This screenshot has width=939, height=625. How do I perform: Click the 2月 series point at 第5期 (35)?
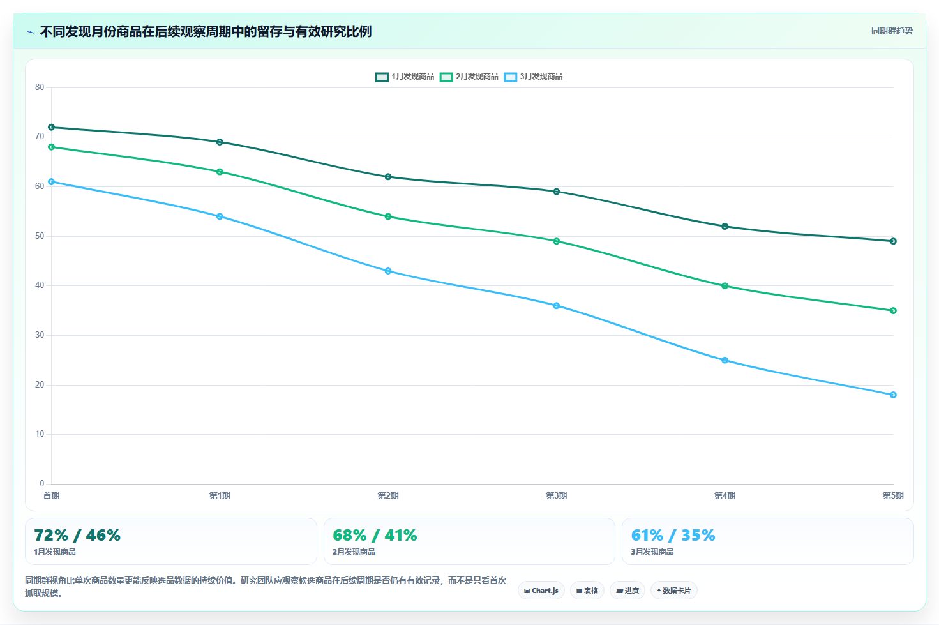tap(893, 310)
